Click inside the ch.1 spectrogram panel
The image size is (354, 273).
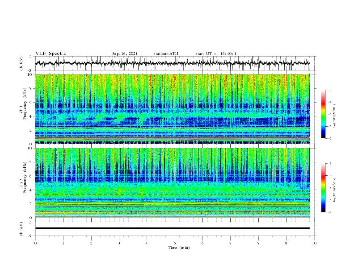pyautogui.click(x=173, y=109)
